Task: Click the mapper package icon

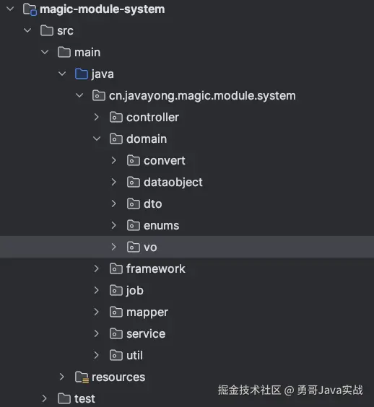Action: (x=116, y=312)
